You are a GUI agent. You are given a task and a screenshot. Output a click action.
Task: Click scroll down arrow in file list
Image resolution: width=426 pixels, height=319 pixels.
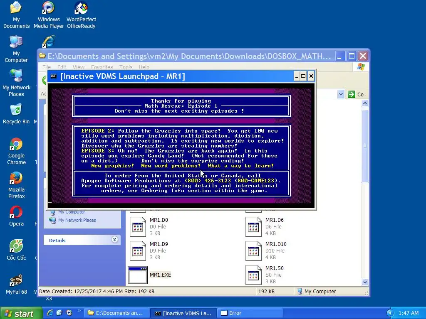365,282
